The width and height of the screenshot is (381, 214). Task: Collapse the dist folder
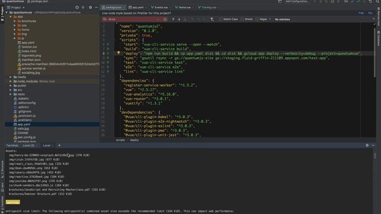coord(11,17)
